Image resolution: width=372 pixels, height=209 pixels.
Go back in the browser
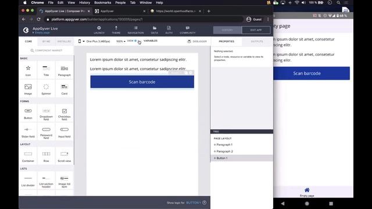pos(23,19)
